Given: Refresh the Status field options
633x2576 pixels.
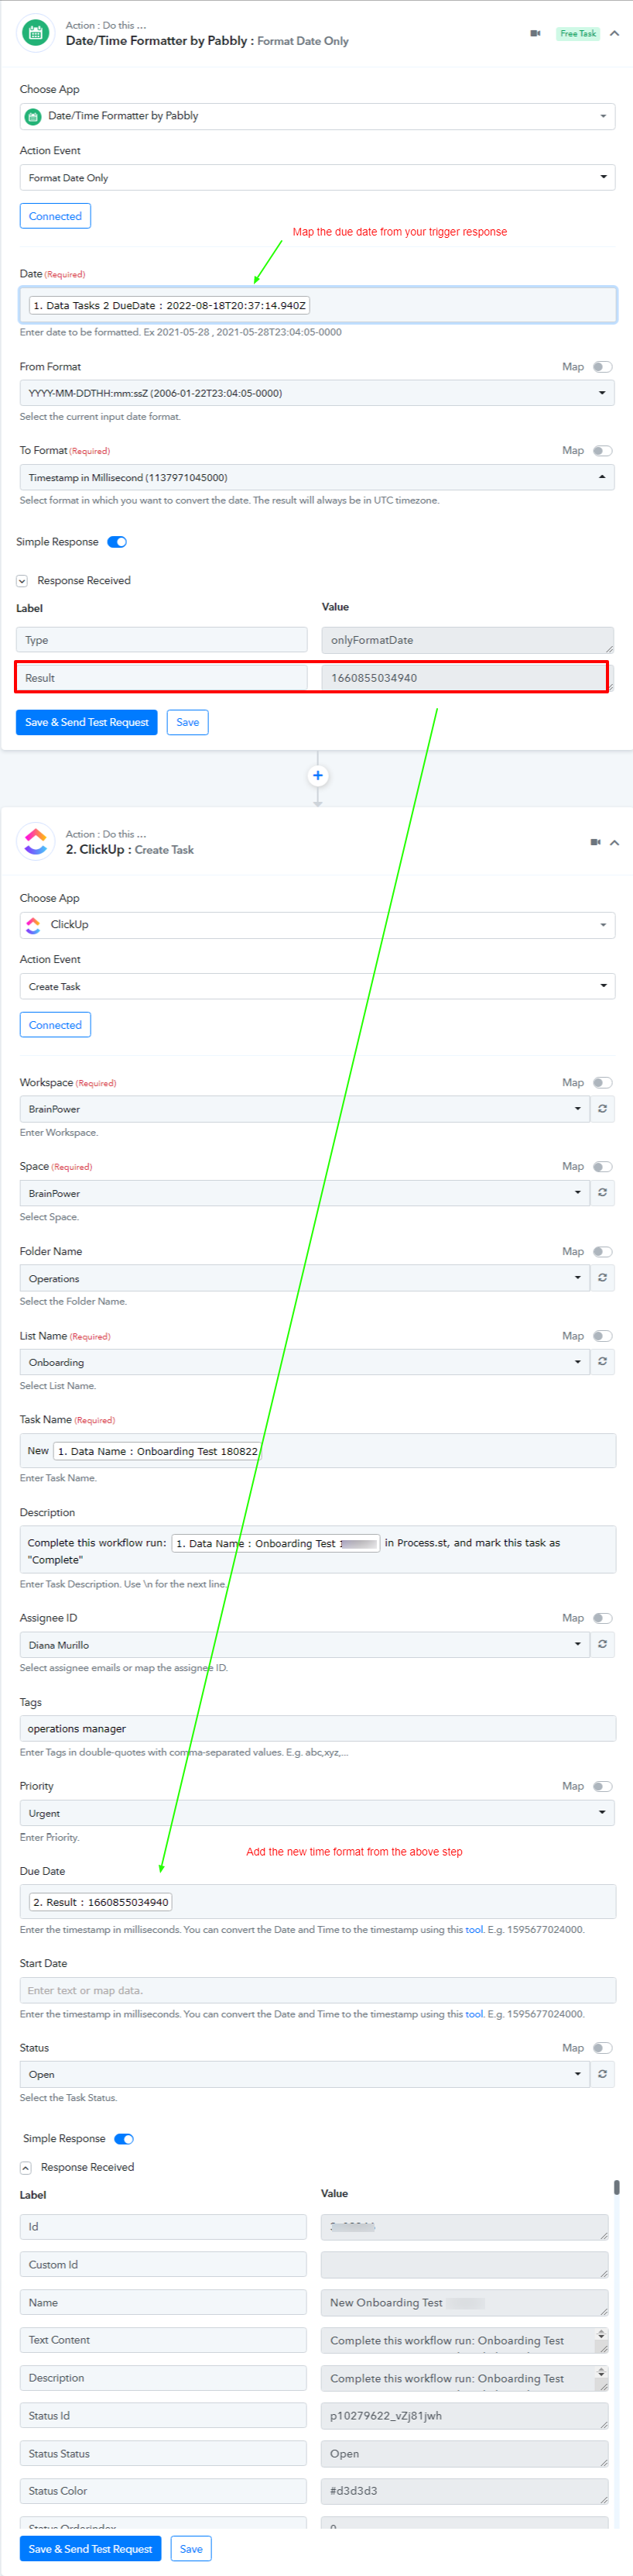Looking at the screenshot, I should tap(602, 2074).
